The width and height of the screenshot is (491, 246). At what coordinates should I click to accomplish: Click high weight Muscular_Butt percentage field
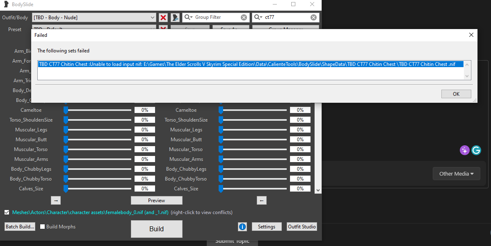click(x=300, y=140)
